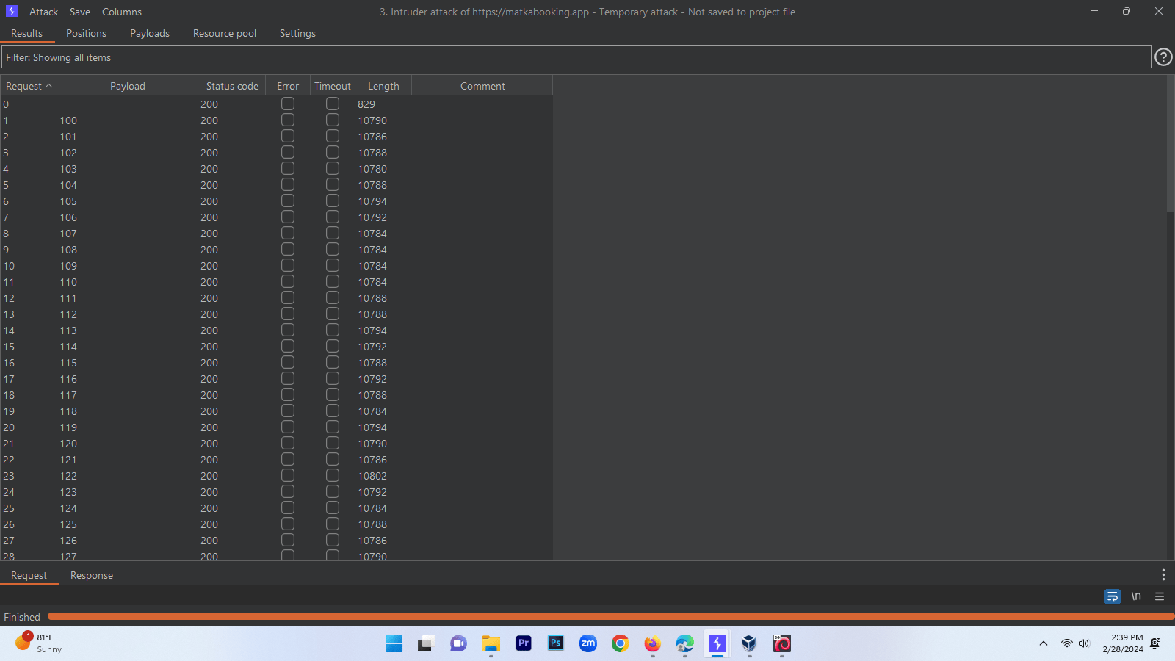Screen dimensions: 1175x661
Task: Tick the Error checkbox for payload 122
Action: [288, 475]
